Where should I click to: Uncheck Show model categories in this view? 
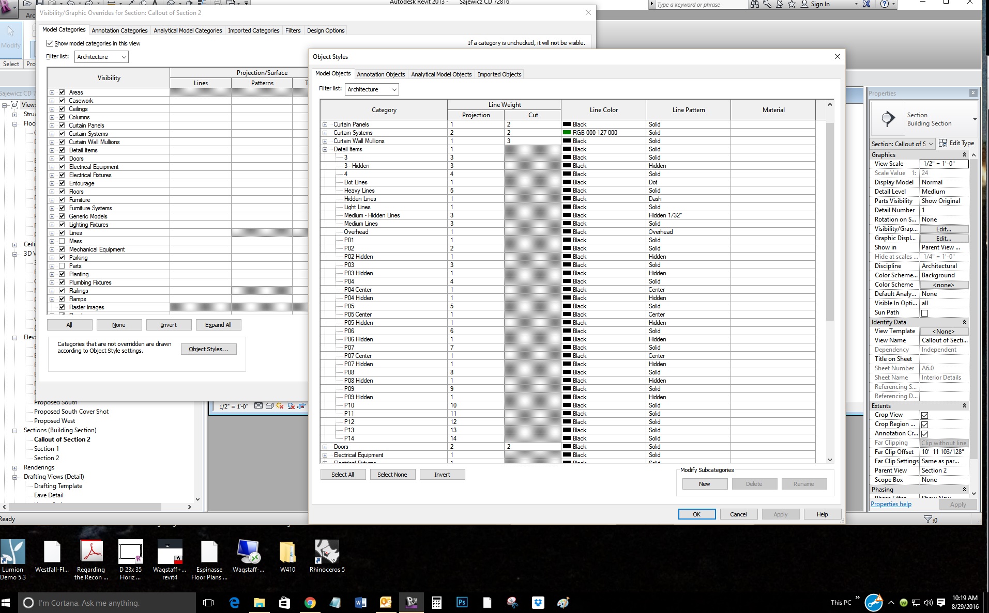point(50,43)
